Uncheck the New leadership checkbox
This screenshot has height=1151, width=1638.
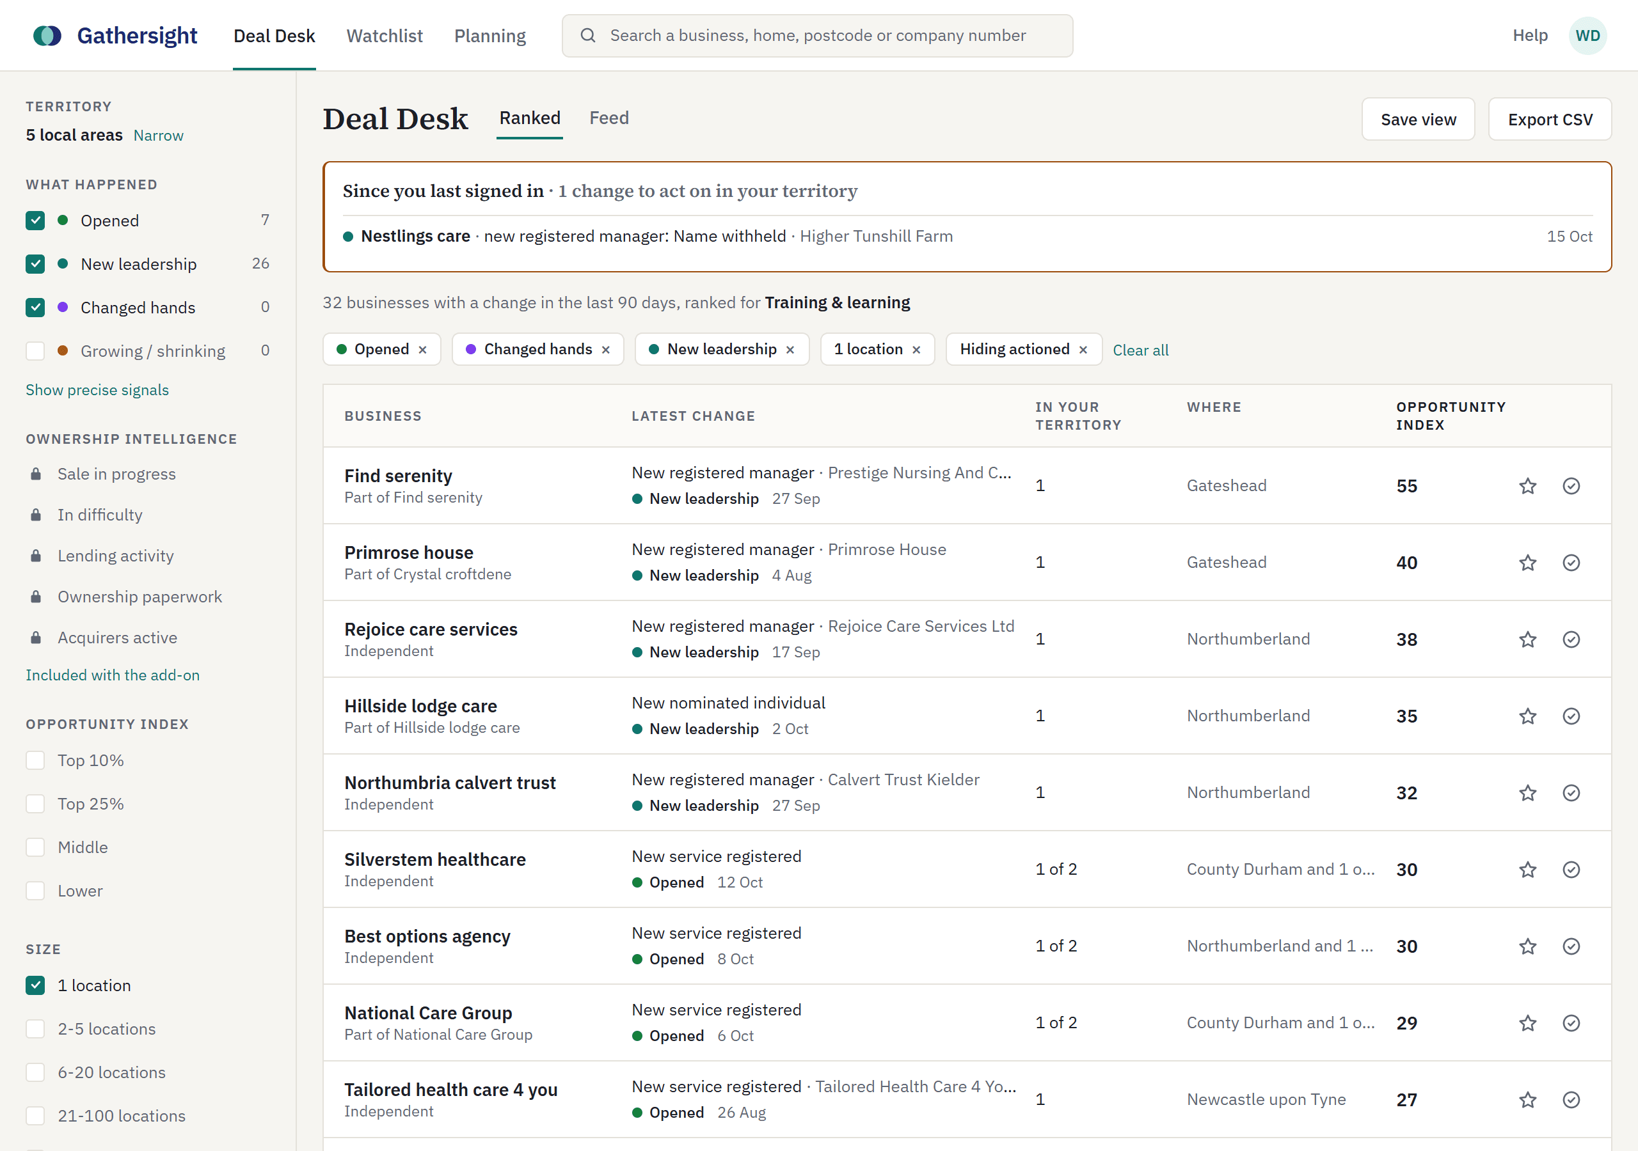(x=35, y=264)
